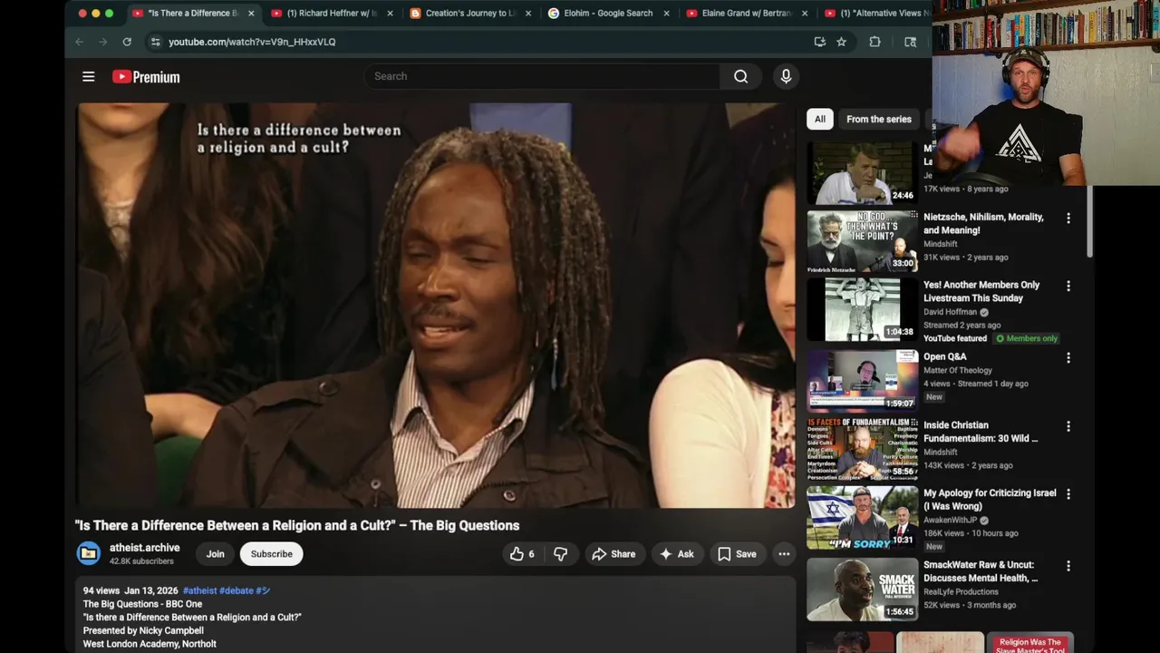This screenshot has height=653, width=1160.
Task: Open the #debate hashtag
Action: [x=237, y=590]
